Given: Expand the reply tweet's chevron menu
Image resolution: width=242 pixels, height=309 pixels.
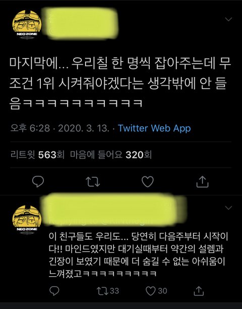Looking at the screenshot, I should click(228, 208).
